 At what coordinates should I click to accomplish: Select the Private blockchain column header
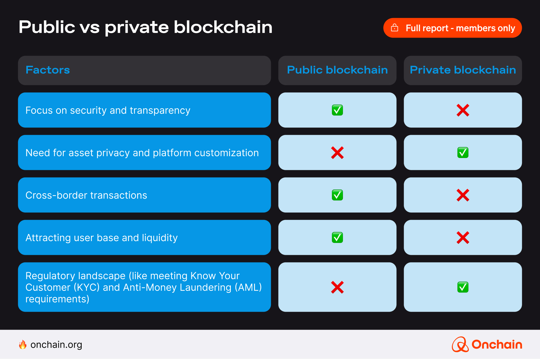click(x=463, y=70)
